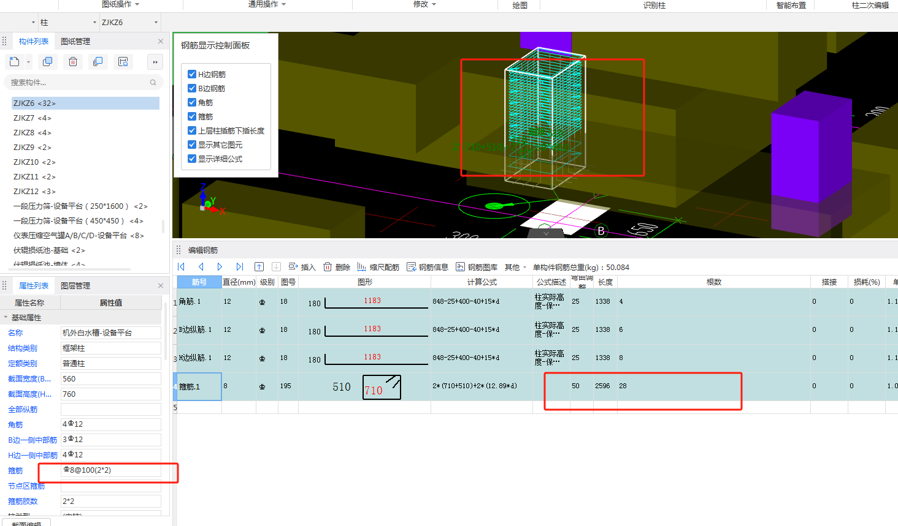Move rebar row down
The image size is (898, 526).
click(x=276, y=267)
